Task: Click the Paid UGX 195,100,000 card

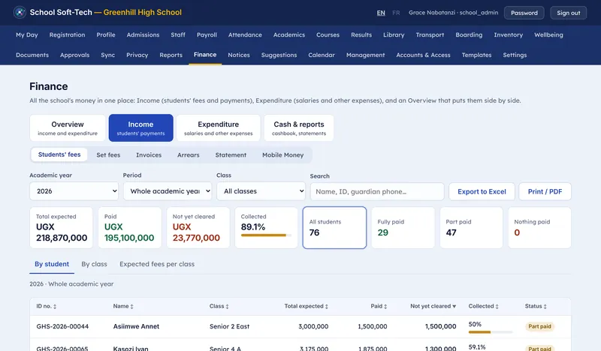Action: pyautogui.click(x=129, y=228)
